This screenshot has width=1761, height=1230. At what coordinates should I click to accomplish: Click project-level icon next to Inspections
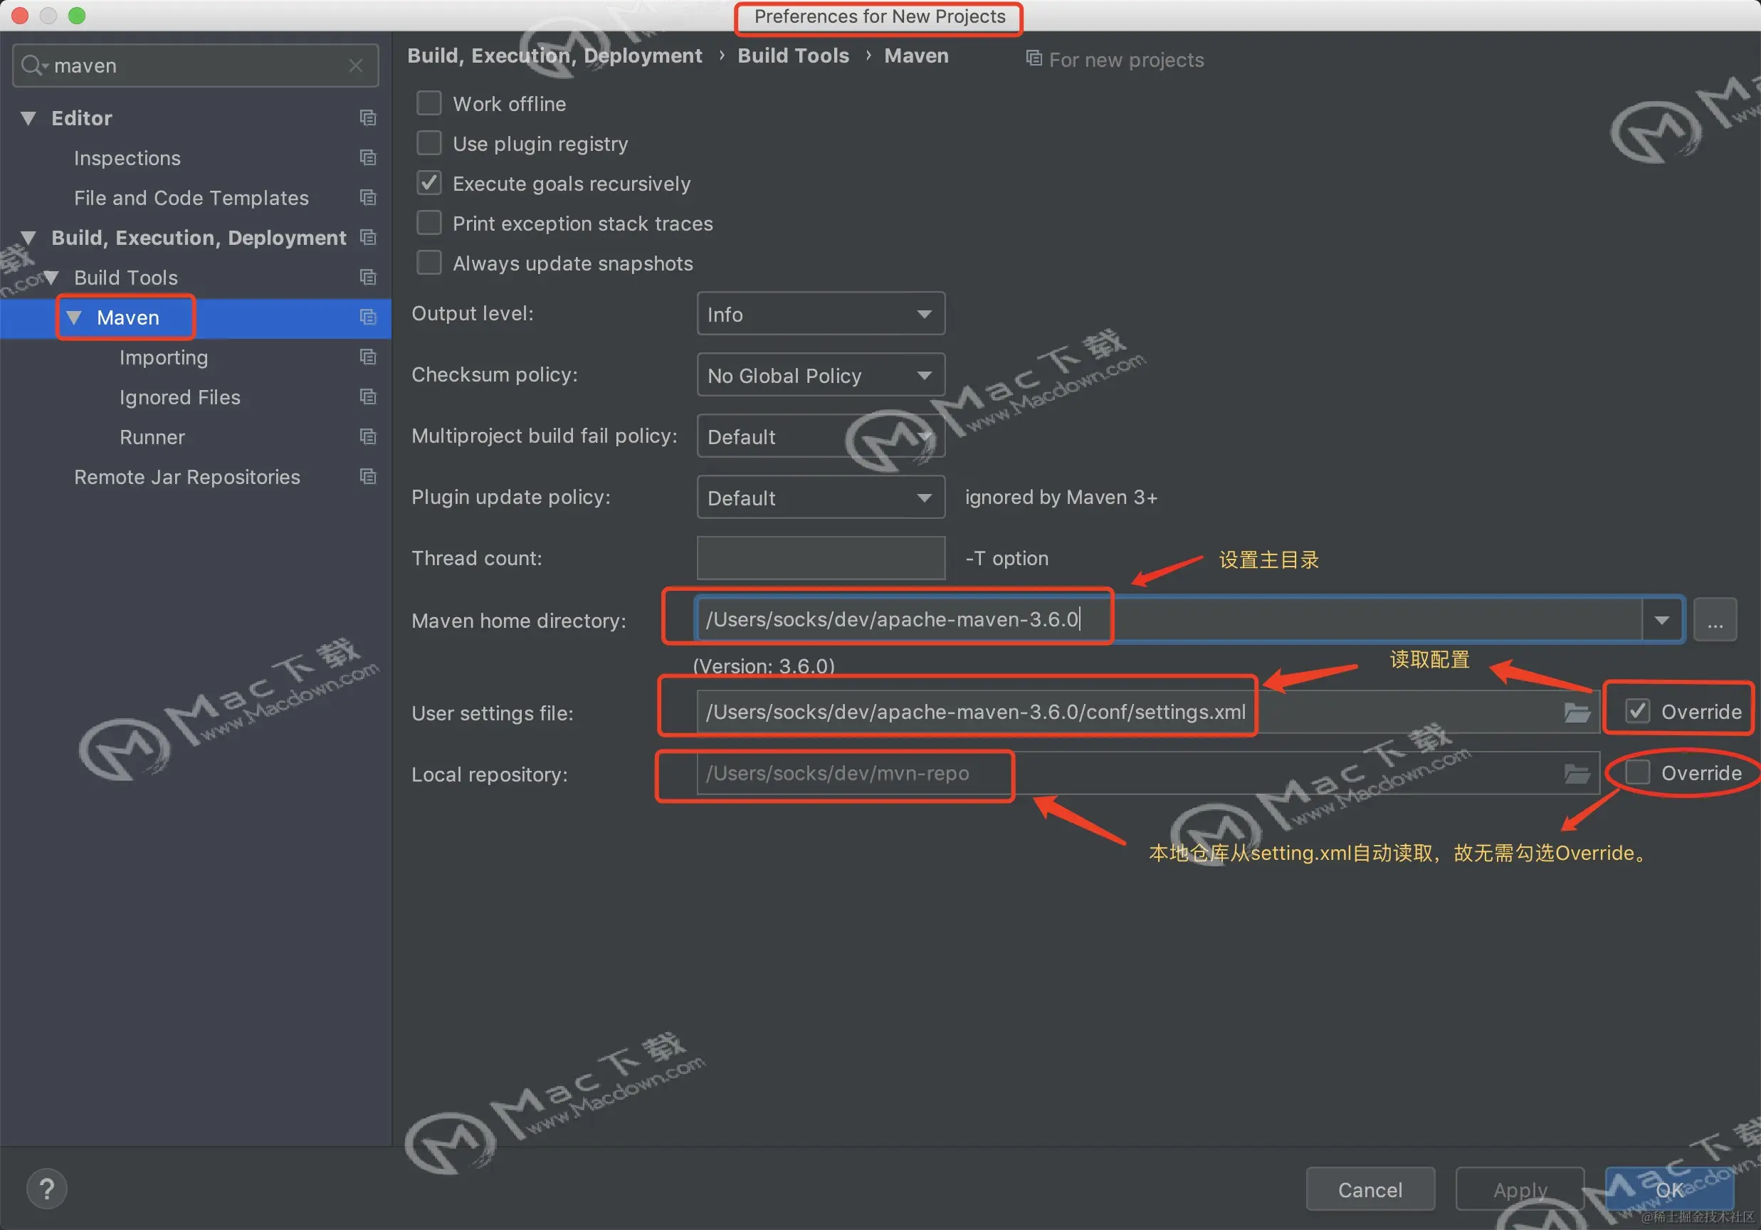point(368,158)
